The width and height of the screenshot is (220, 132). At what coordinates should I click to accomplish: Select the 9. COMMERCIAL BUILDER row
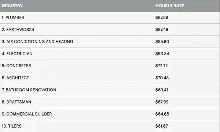(x=110, y=114)
